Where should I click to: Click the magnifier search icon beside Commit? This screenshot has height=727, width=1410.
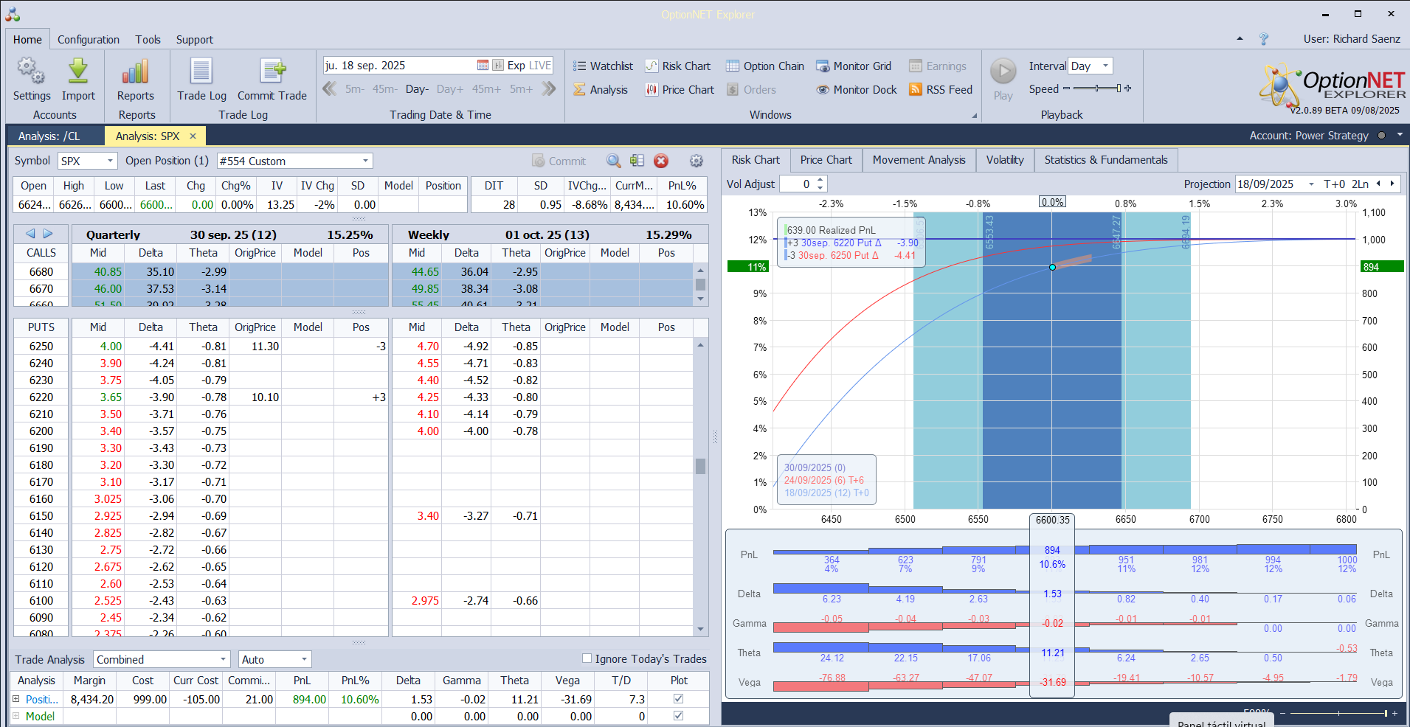(613, 161)
